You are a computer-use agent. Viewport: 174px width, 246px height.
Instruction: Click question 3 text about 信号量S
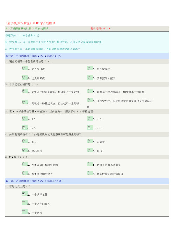coord(49,111)
